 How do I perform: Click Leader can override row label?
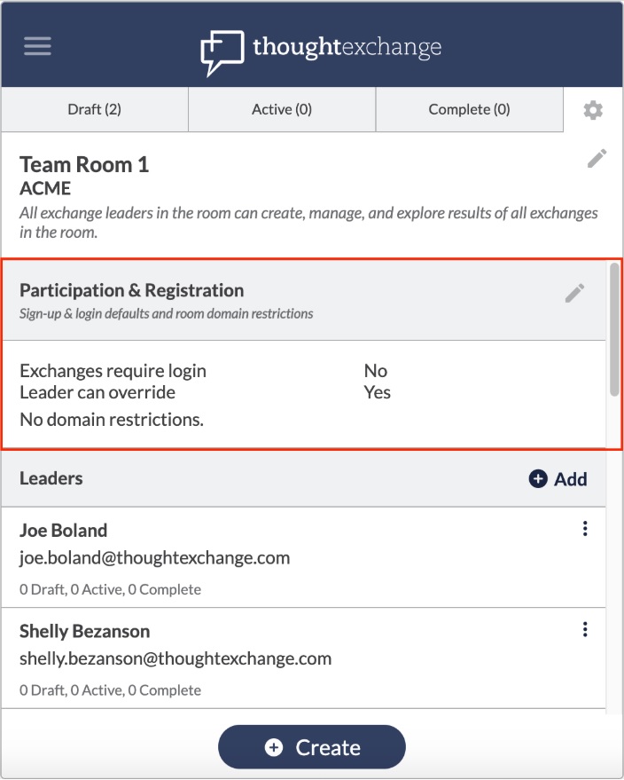(97, 392)
